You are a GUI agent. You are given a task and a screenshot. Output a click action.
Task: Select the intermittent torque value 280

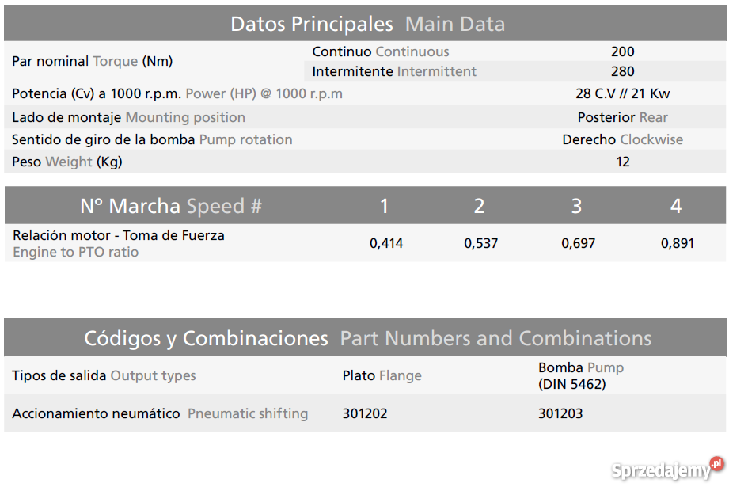tap(622, 71)
